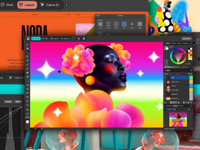Select the Pen tool in left toolbar
This screenshot has width=200, height=150.
point(27,65)
